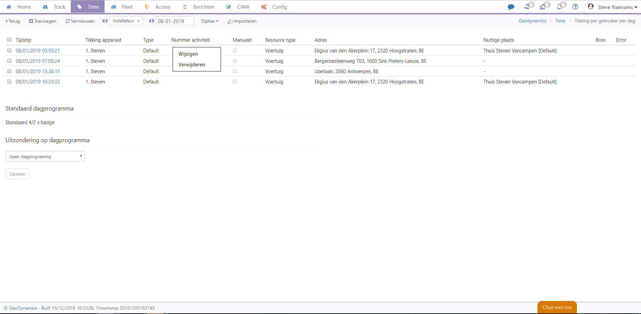Open the chat speech bubble icon
641x314 pixels.
(x=511, y=7)
